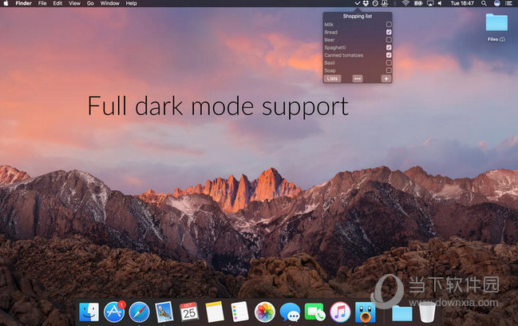
Task: Uncheck the Spaghetti item checkbox
Action: [x=389, y=47]
